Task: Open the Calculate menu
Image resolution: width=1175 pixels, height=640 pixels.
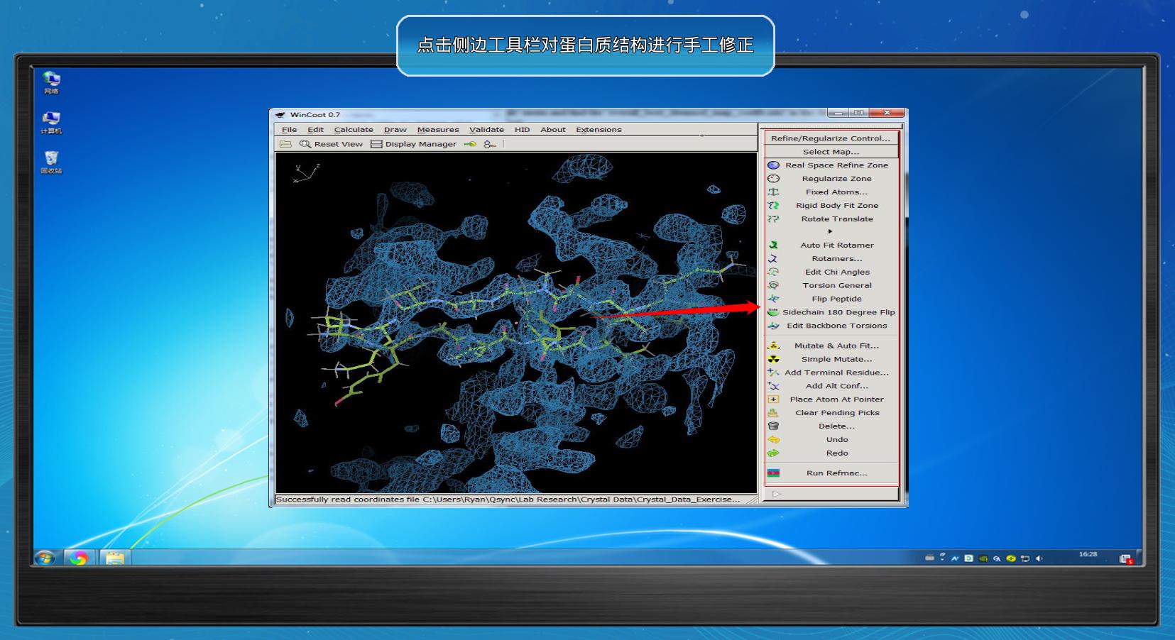Action: 354,130
